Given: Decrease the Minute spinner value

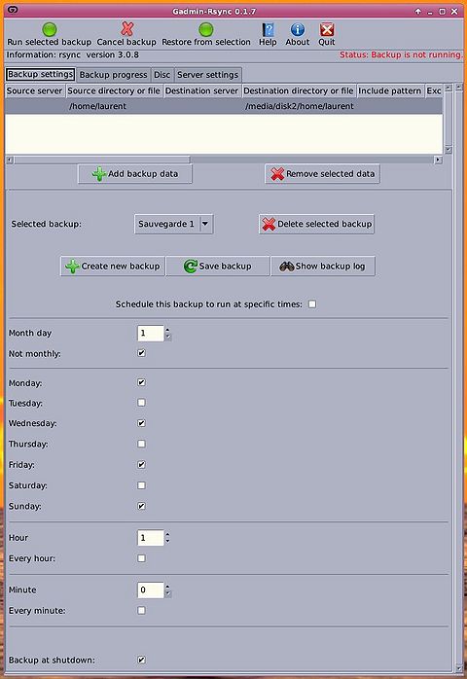Looking at the screenshot, I should pyautogui.click(x=167, y=593).
